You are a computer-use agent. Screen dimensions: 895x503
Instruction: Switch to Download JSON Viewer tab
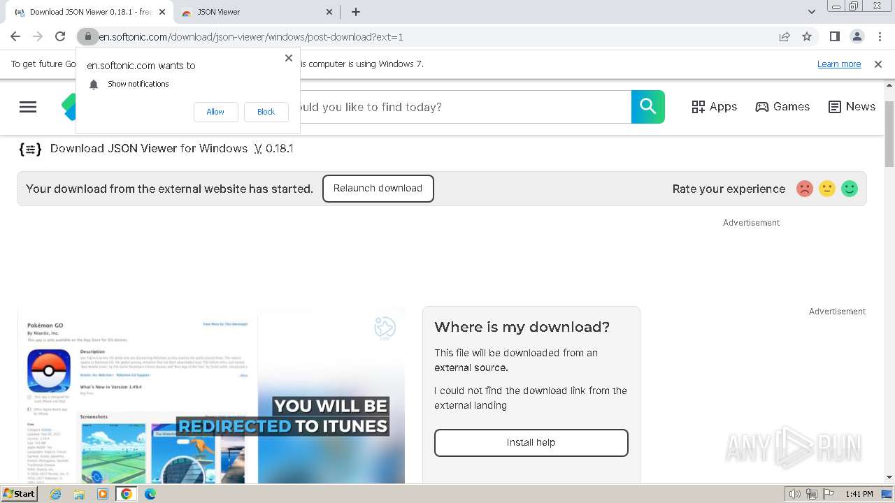click(87, 12)
